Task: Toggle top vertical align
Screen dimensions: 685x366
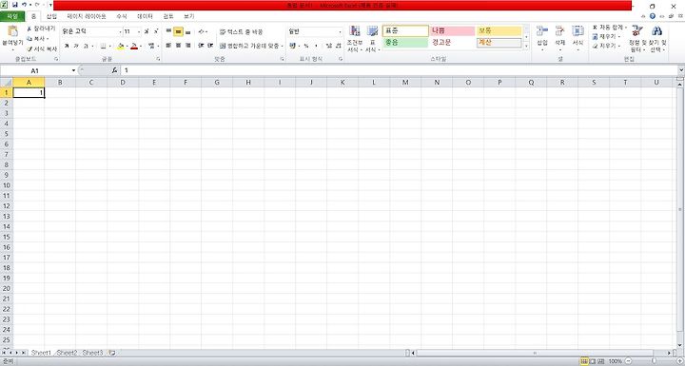Action: 168,31
